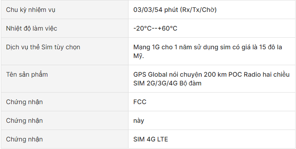Viewport: 296px width, 149px height.
Task: Click the 'Dịch vụ thẻ Sim tùy chọn' label
Action: click(x=43, y=47)
